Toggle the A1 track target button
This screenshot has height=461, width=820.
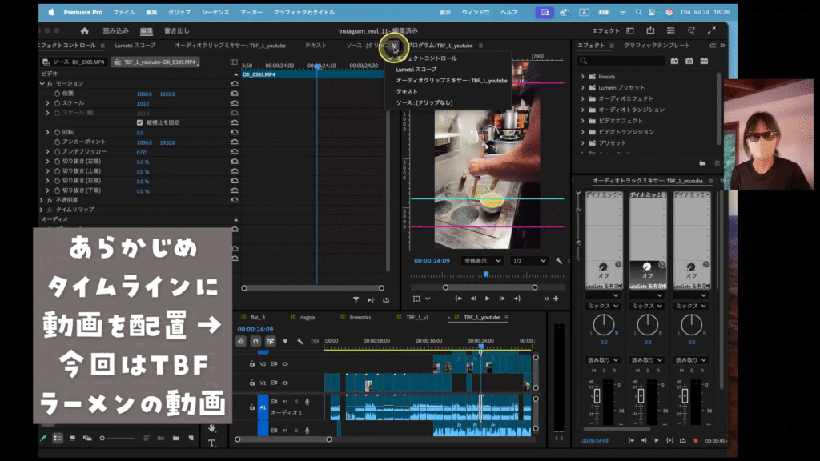(263, 407)
